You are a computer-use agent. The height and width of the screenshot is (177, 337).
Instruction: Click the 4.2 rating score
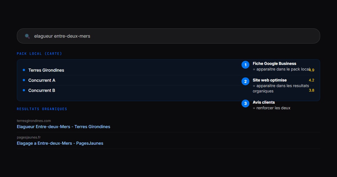click(311, 80)
